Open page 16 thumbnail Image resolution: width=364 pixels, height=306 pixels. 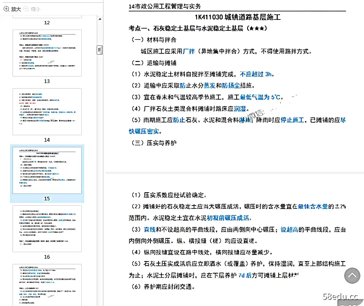click(x=47, y=229)
